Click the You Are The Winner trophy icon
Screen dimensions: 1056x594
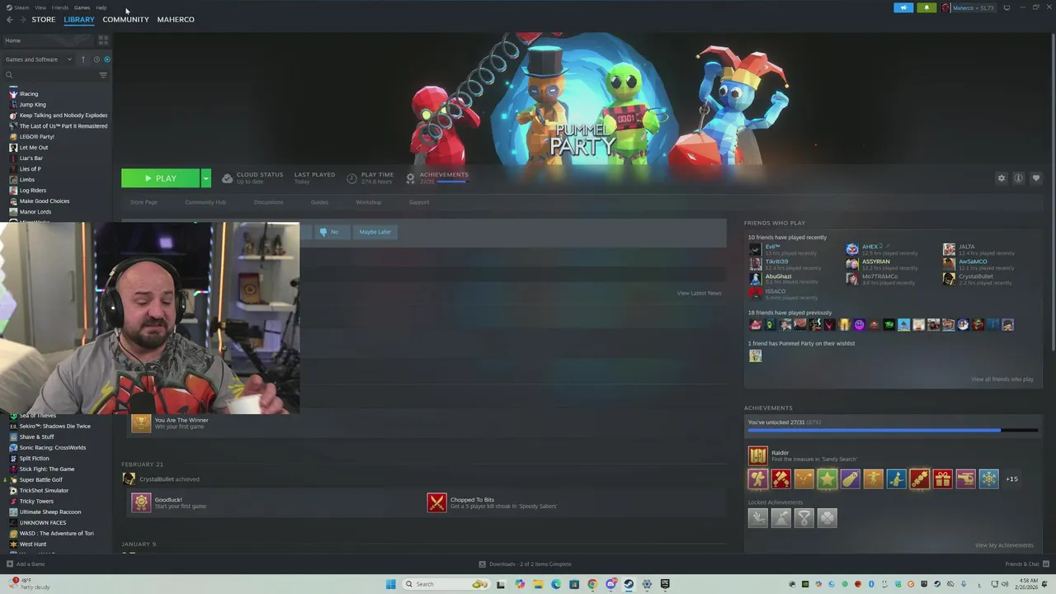[x=141, y=422]
